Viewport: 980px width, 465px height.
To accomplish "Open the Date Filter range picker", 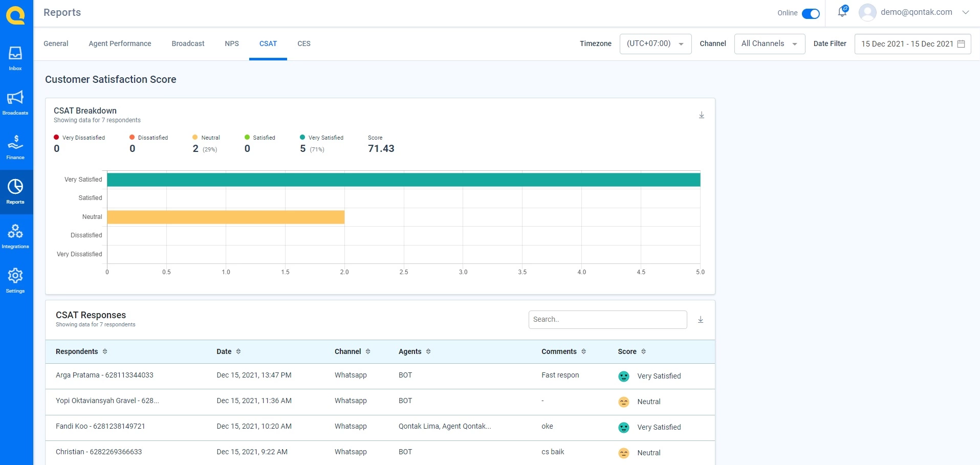I will tap(912, 44).
